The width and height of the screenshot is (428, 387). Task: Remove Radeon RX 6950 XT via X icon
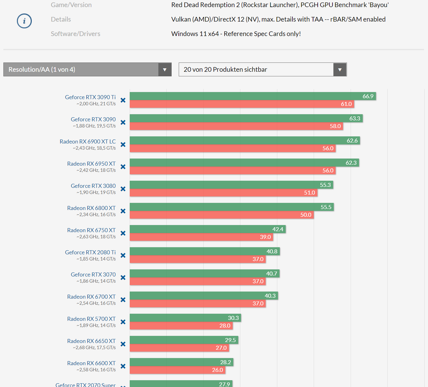[x=123, y=167]
